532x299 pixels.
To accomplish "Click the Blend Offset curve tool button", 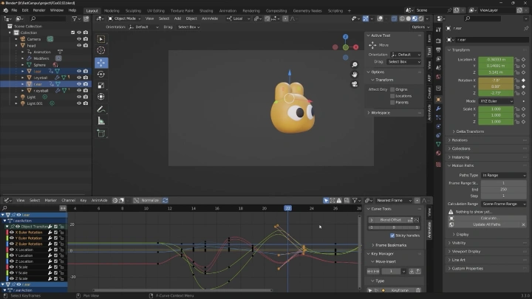I will point(391,220).
